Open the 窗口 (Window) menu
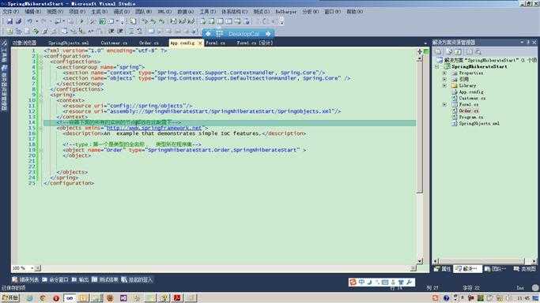 pos(332,12)
